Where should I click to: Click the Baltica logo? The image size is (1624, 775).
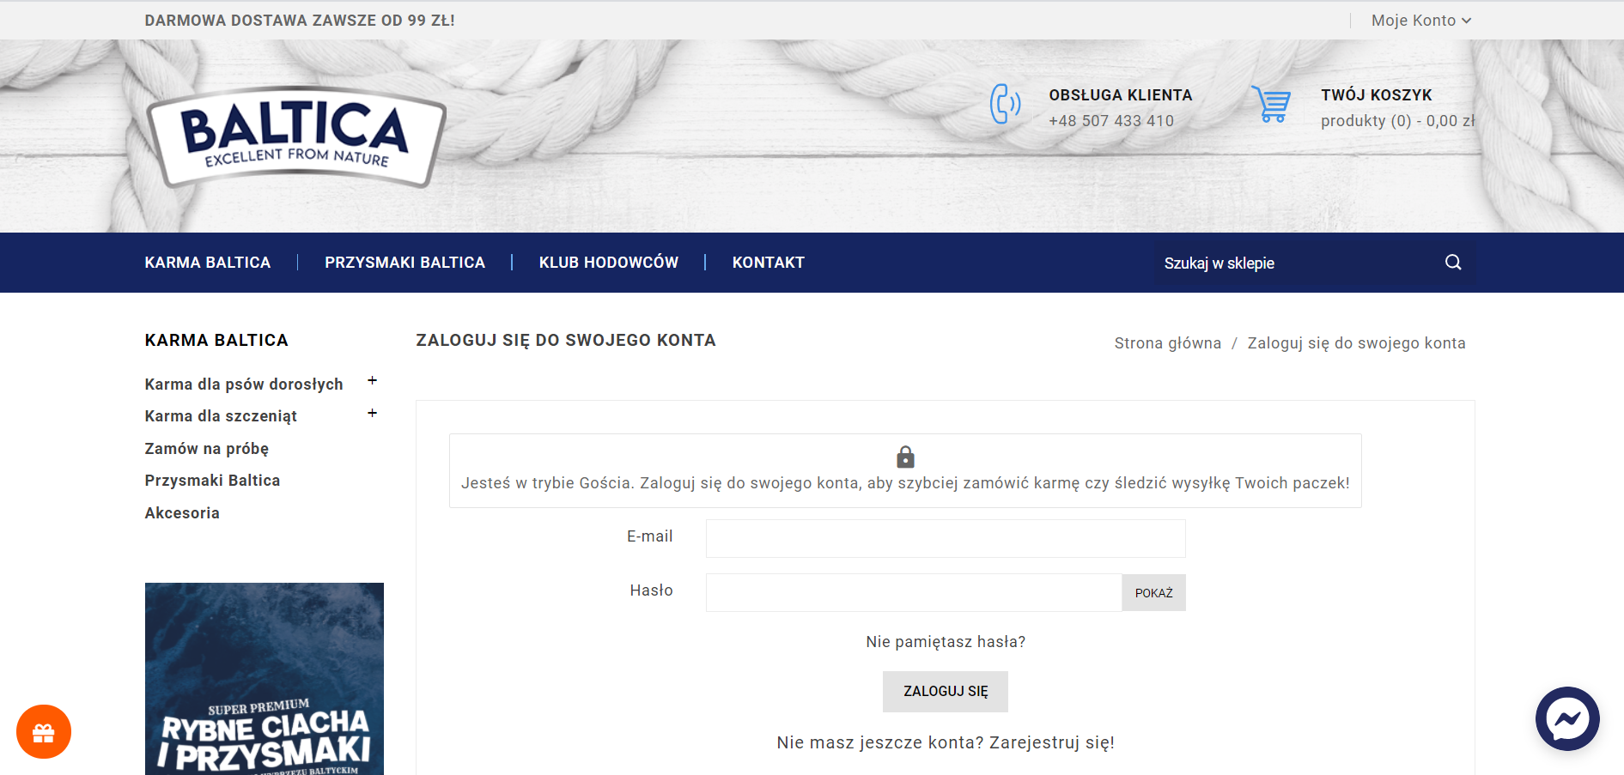click(x=296, y=136)
